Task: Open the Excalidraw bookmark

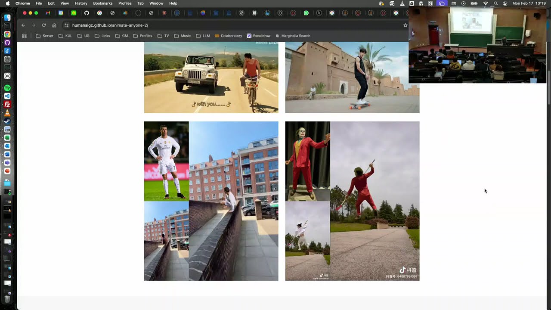Action: tap(260, 36)
